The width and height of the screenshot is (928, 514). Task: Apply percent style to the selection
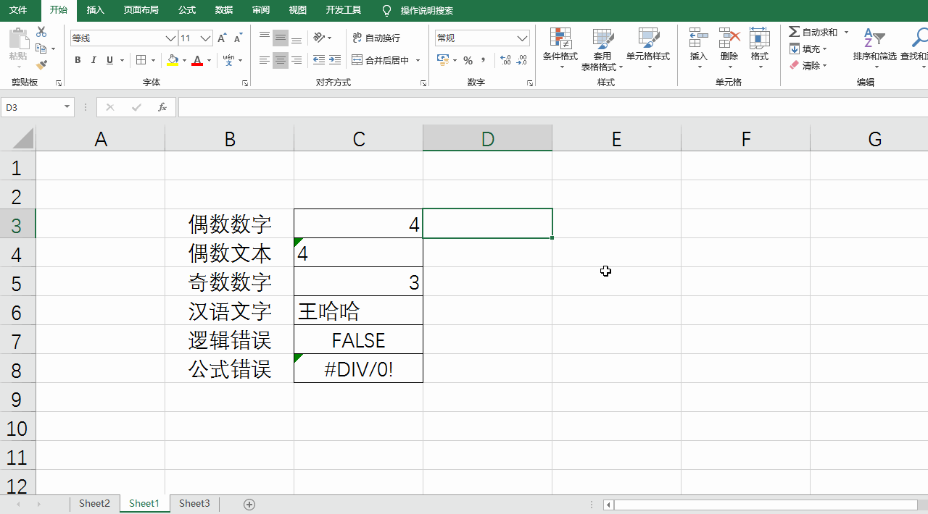tap(468, 61)
